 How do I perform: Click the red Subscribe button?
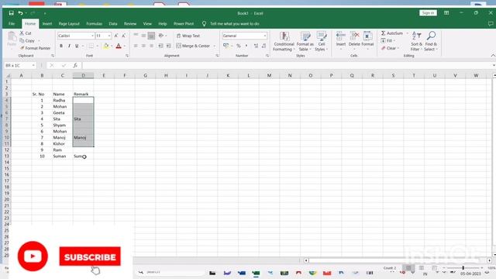pos(90,257)
